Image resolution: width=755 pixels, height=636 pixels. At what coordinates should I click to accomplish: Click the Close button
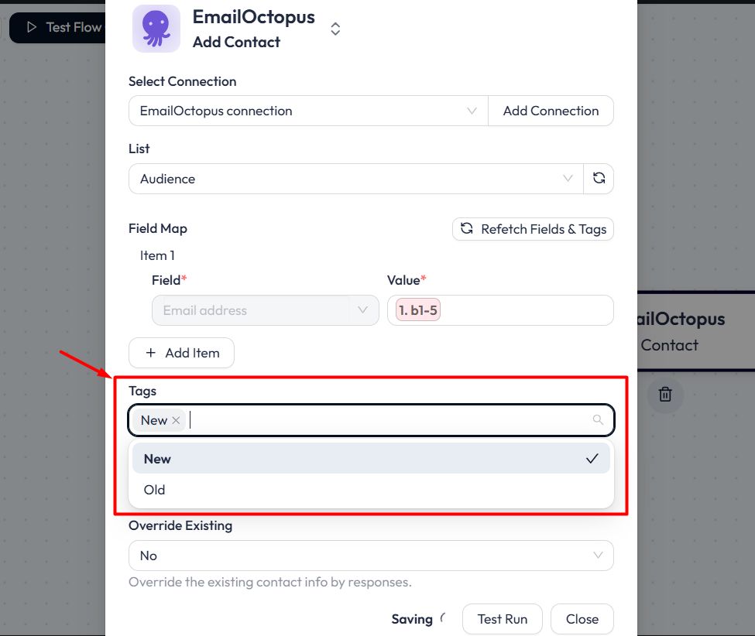(582, 619)
